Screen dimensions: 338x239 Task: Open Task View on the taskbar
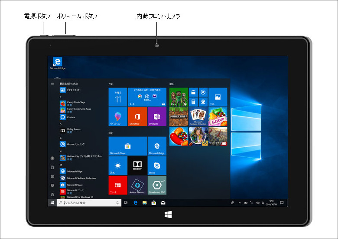pyautogui.click(x=126, y=202)
